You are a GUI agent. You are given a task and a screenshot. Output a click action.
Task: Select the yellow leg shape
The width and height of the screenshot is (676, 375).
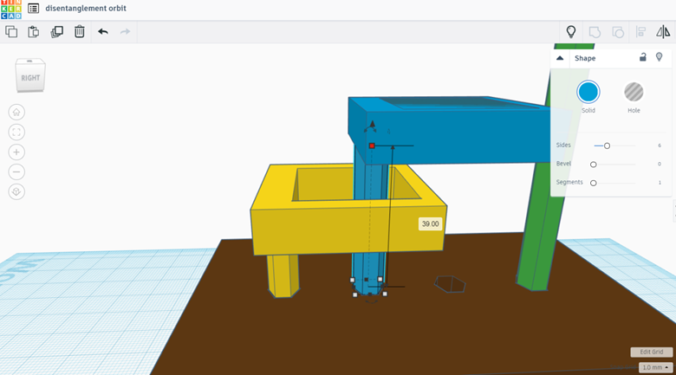pyautogui.click(x=283, y=276)
